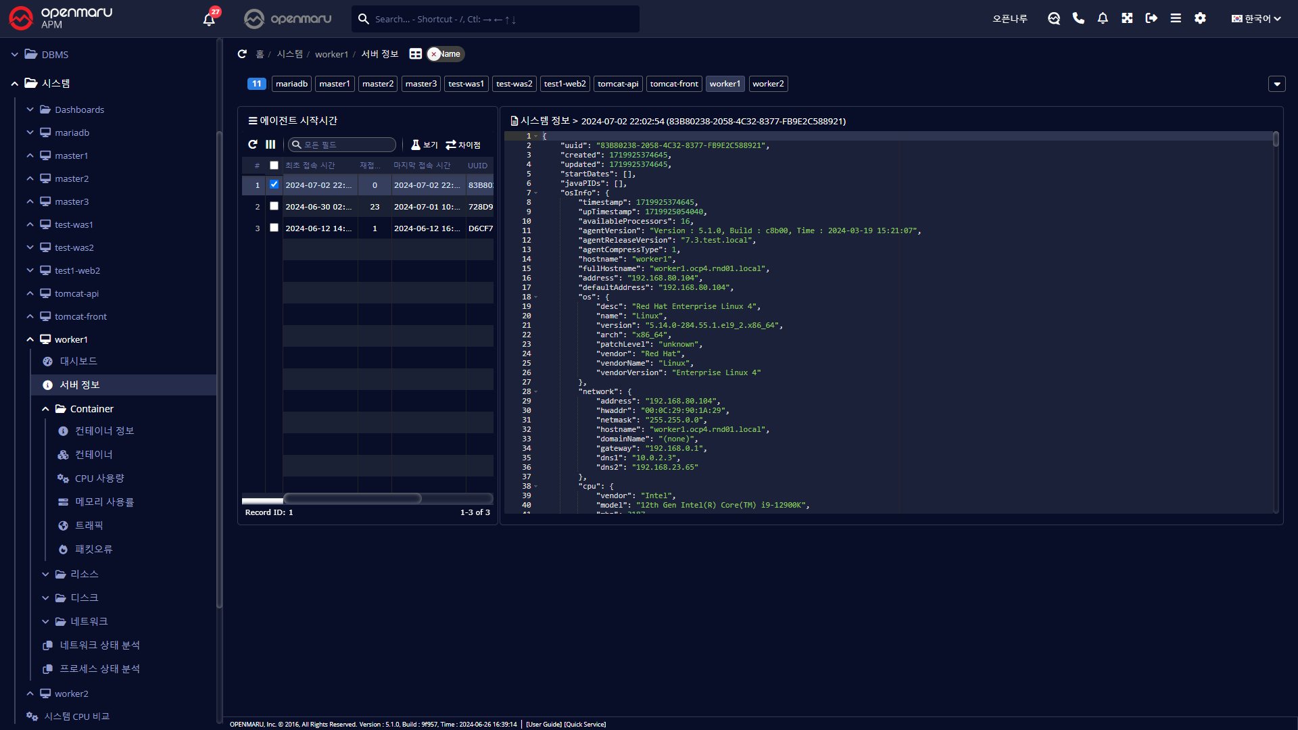Reload the agent start time grid
Viewport: 1298px width, 730px height.
coord(253,145)
